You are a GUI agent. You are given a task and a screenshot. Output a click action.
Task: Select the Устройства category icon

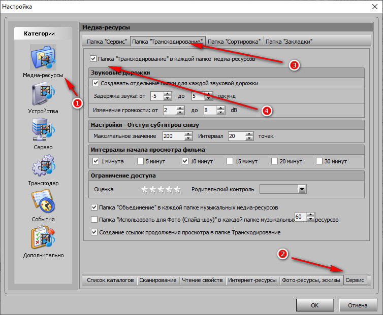click(x=43, y=94)
